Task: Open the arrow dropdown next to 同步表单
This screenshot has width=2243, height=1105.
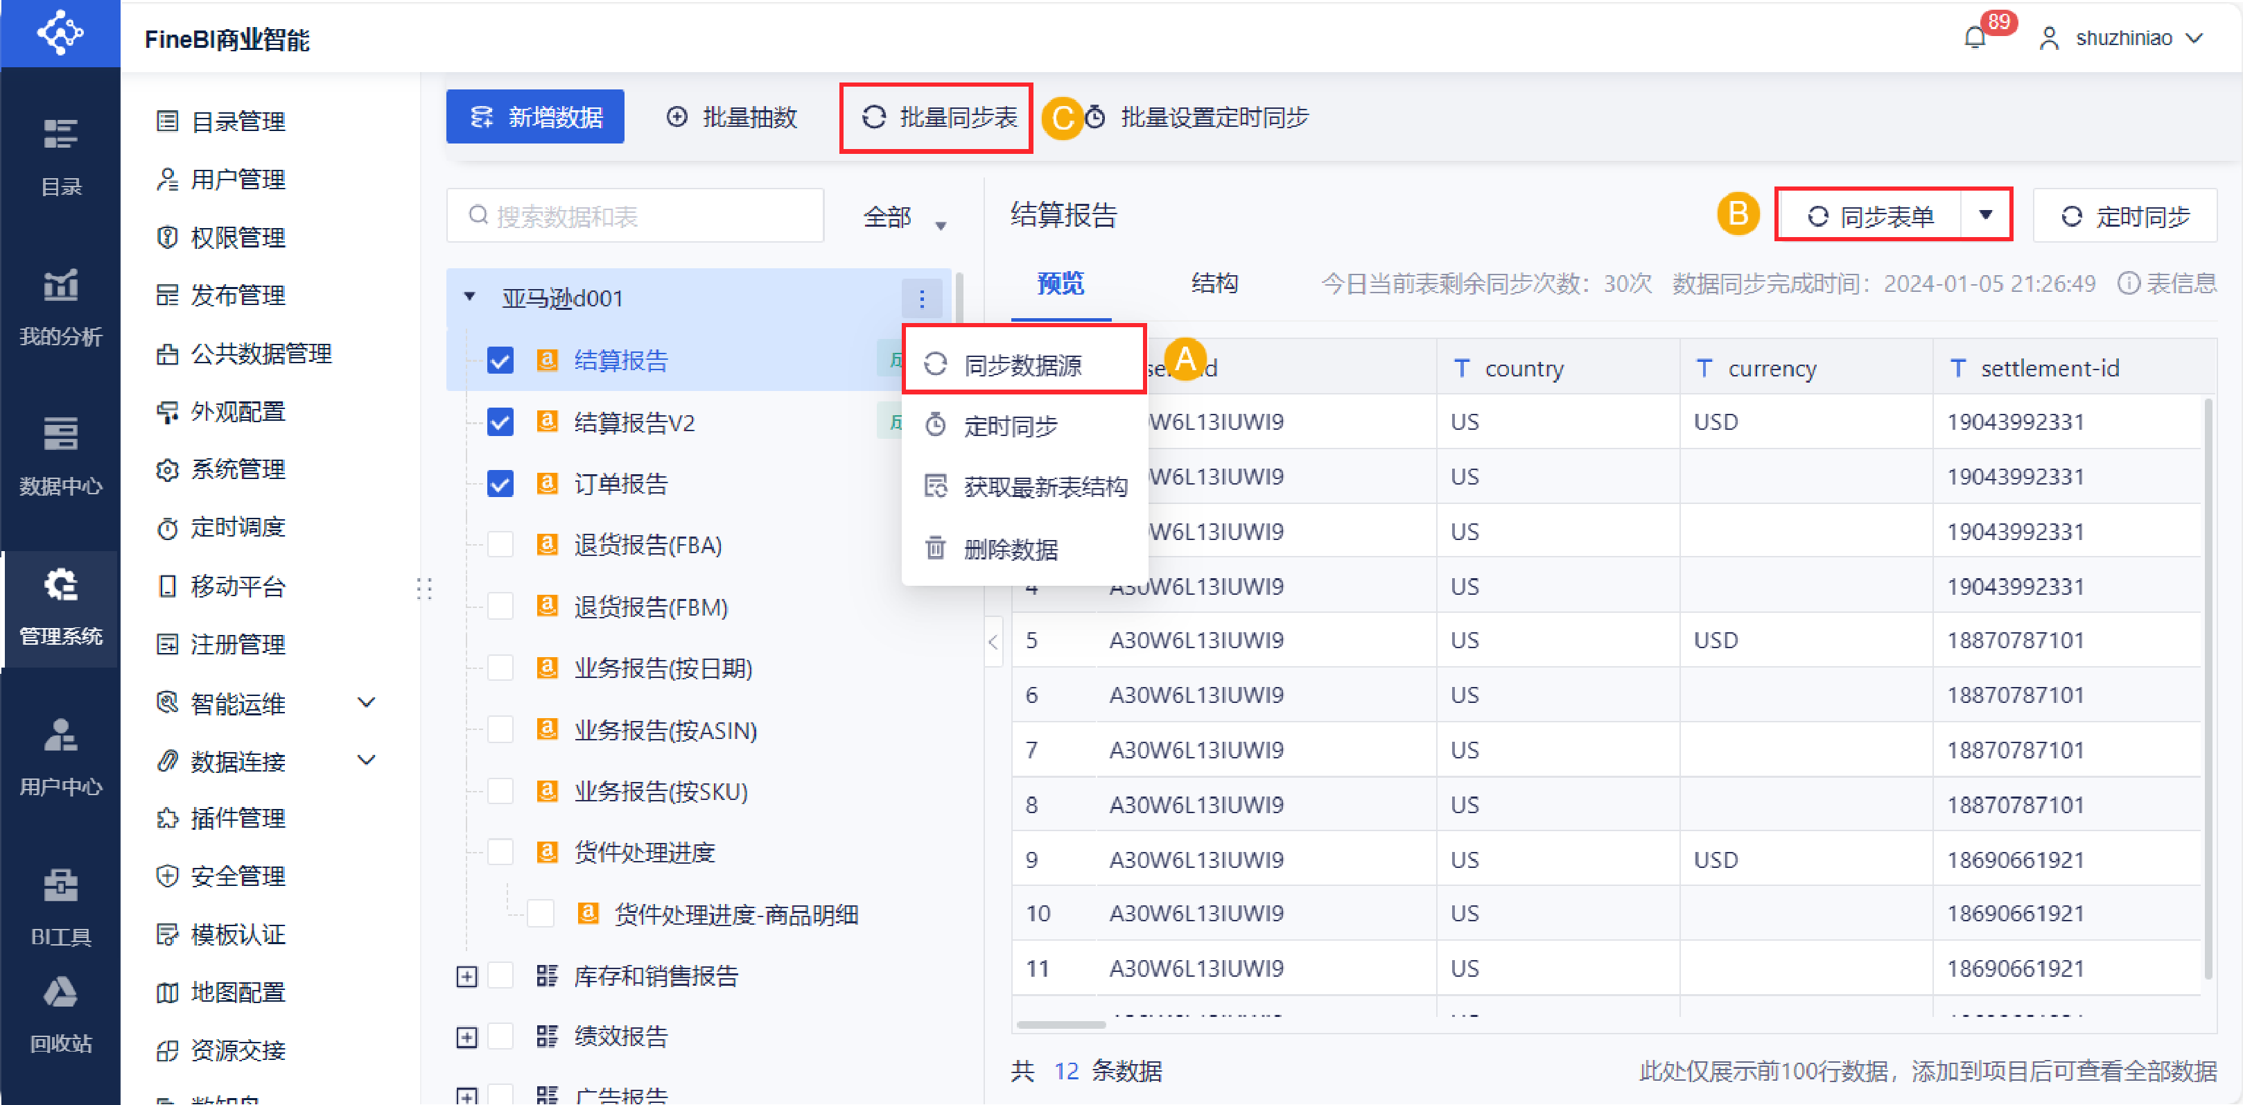Action: [x=1985, y=215]
